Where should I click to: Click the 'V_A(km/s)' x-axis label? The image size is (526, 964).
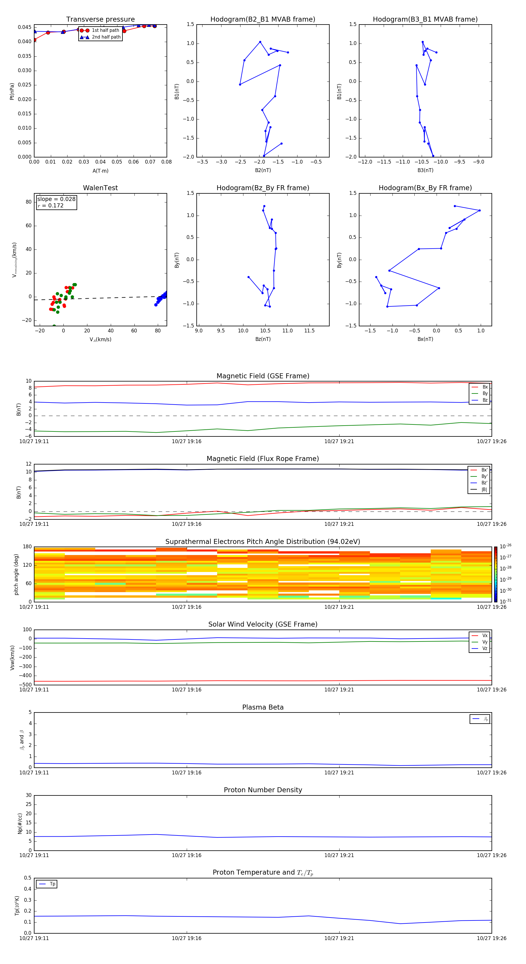pyautogui.click(x=100, y=339)
